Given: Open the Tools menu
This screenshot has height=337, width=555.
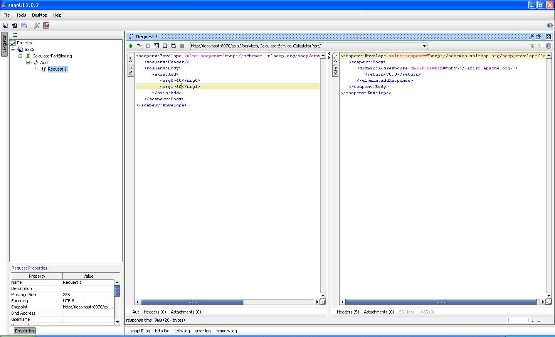Looking at the screenshot, I should (21, 15).
